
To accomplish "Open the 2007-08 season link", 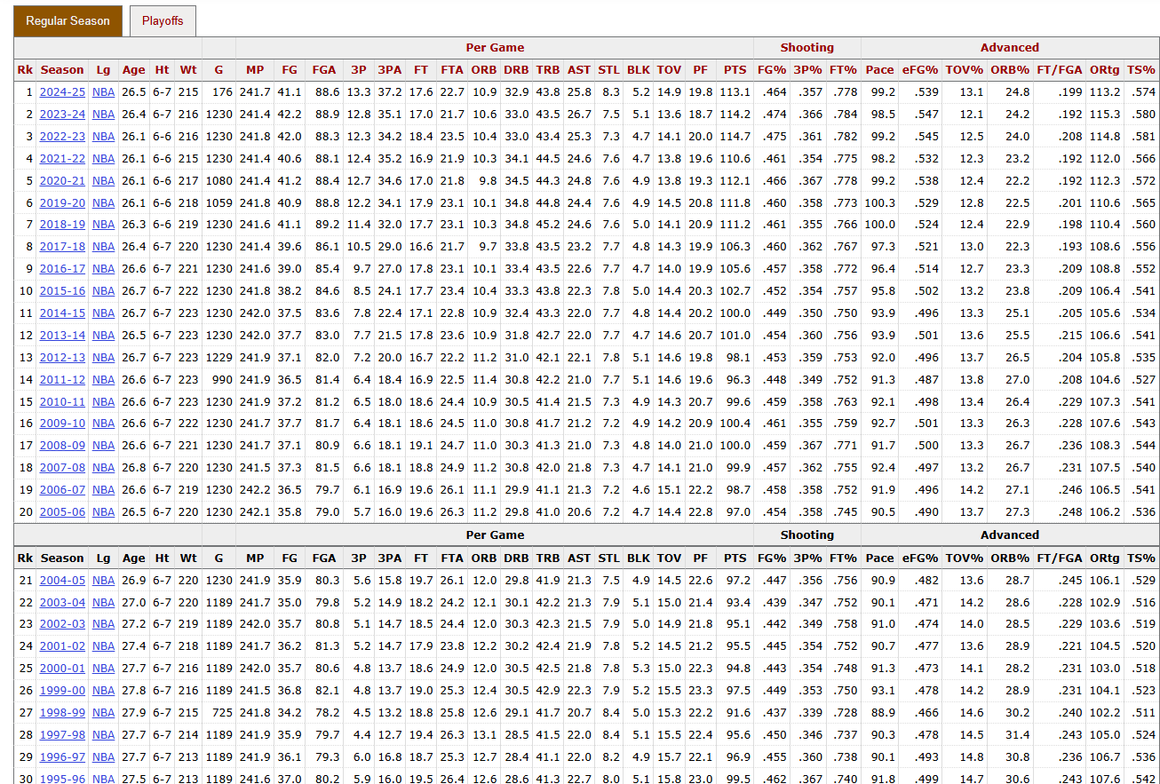I will (x=62, y=468).
